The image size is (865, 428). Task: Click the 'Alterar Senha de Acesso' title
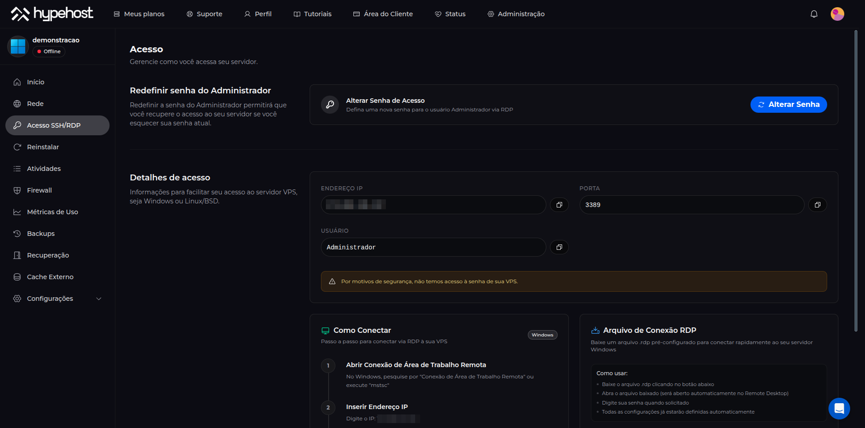click(385, 101)
